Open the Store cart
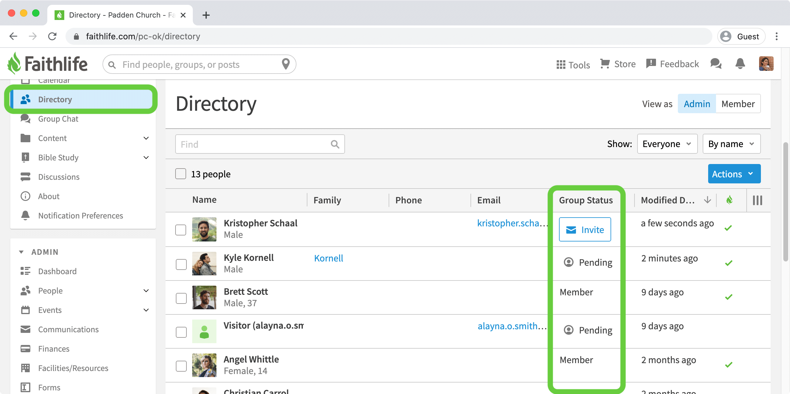Viewport: 790px width, 394px height. click(618, 64)
